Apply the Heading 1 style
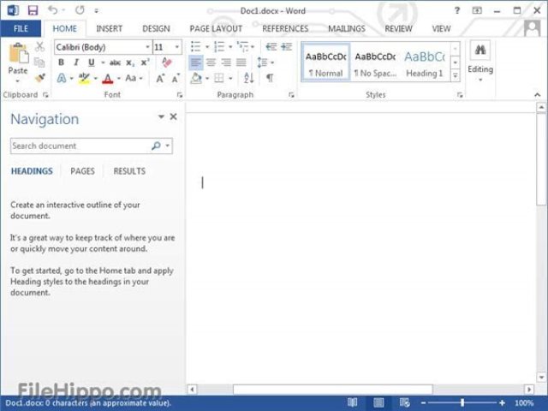This screenshot has width=548, height=411. tap(425, 63)
